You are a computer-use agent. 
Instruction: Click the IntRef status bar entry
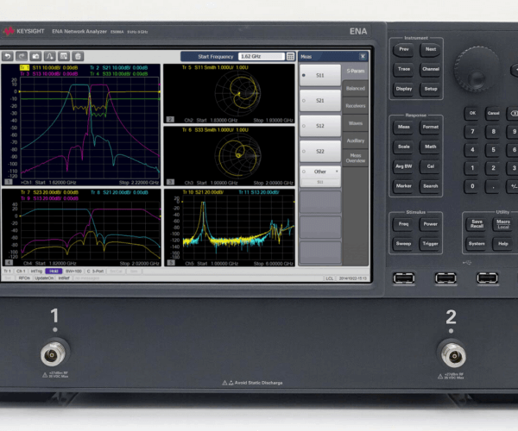coord(64,278)
